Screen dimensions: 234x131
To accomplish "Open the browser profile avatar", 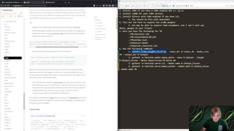I will tap(113, 6).
